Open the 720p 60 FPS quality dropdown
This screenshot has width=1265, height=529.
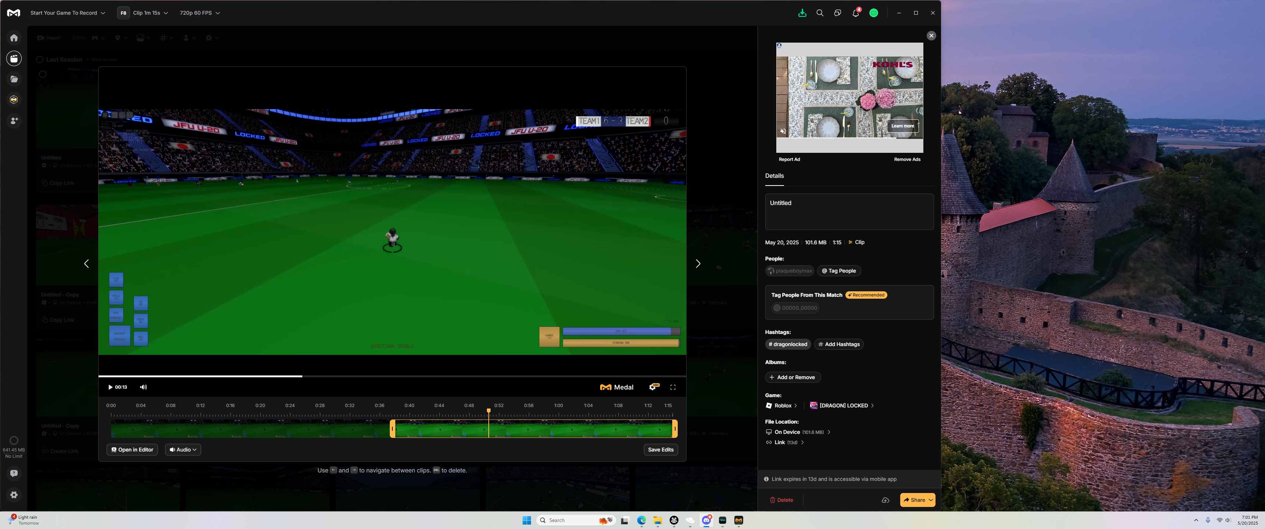pos(199,13)
